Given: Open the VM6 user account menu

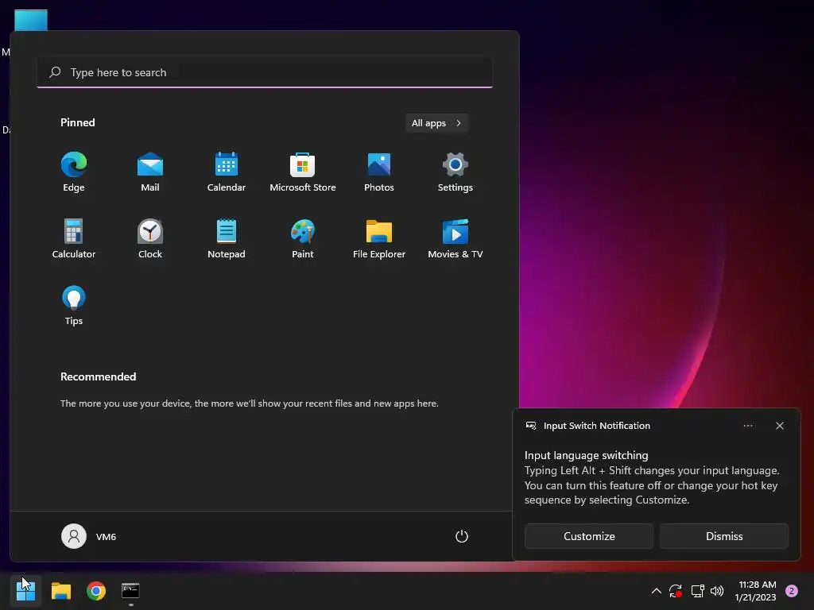Looking at the screenshot, I should pos(89,536).
